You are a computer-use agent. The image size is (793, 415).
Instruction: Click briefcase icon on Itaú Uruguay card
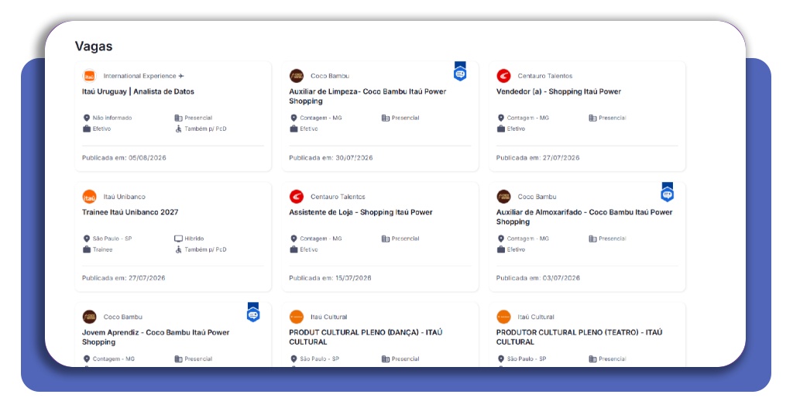click(87, 129)
